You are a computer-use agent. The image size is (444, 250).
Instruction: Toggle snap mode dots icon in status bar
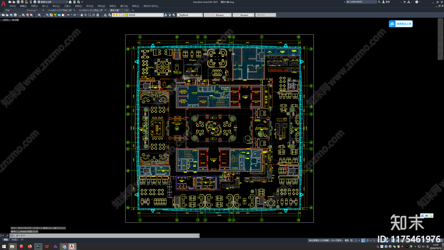point(356,241)
